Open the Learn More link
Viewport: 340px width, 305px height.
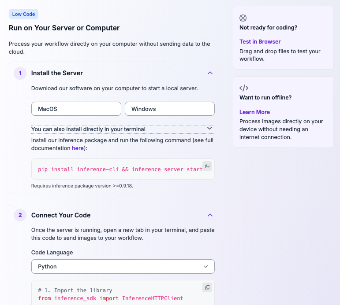pyautogui.click(x=254, y=112)
